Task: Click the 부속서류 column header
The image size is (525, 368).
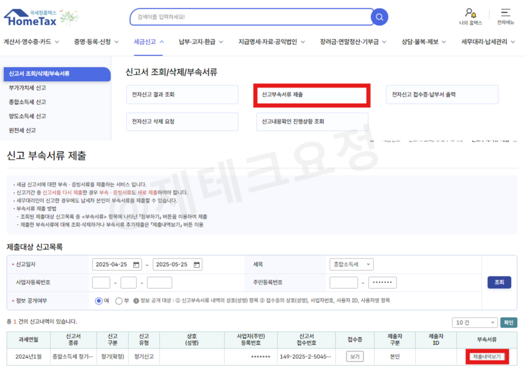Action: pos(487,340)
